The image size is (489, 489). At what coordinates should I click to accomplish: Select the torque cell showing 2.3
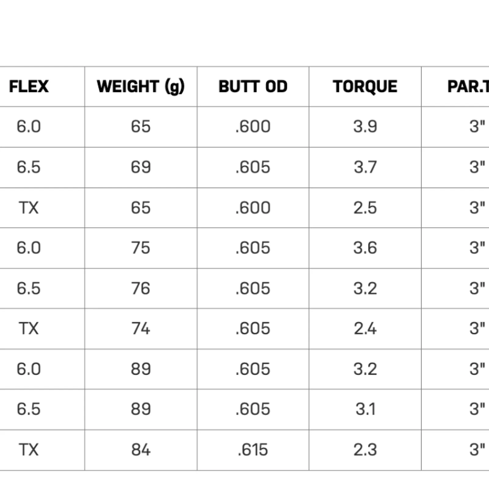365,450
